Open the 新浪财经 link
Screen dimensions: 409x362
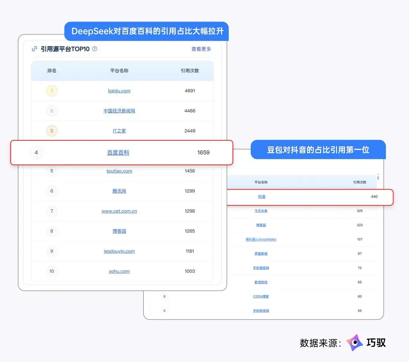(x=261, y=282)
